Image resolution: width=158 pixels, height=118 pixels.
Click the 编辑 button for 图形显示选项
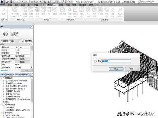[23, 62]
